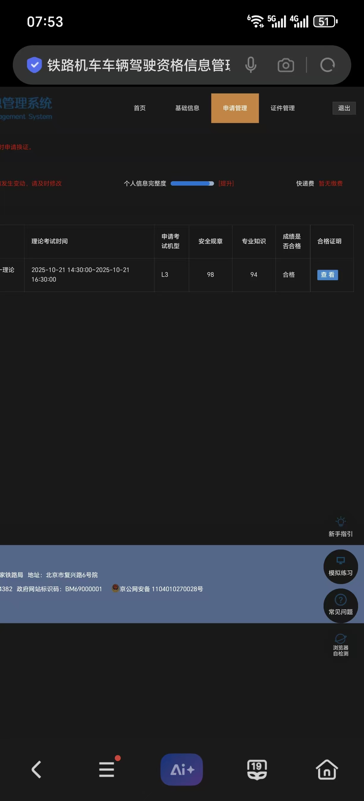Open 新手指引 lightbulb guide
The height and width of the screenshot is (801, 364).
click(x=341, y=527)
